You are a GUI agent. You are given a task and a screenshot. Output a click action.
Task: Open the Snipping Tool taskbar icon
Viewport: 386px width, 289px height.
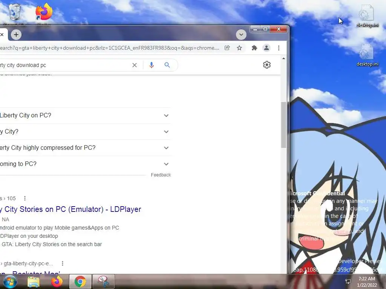click(104, 281)
